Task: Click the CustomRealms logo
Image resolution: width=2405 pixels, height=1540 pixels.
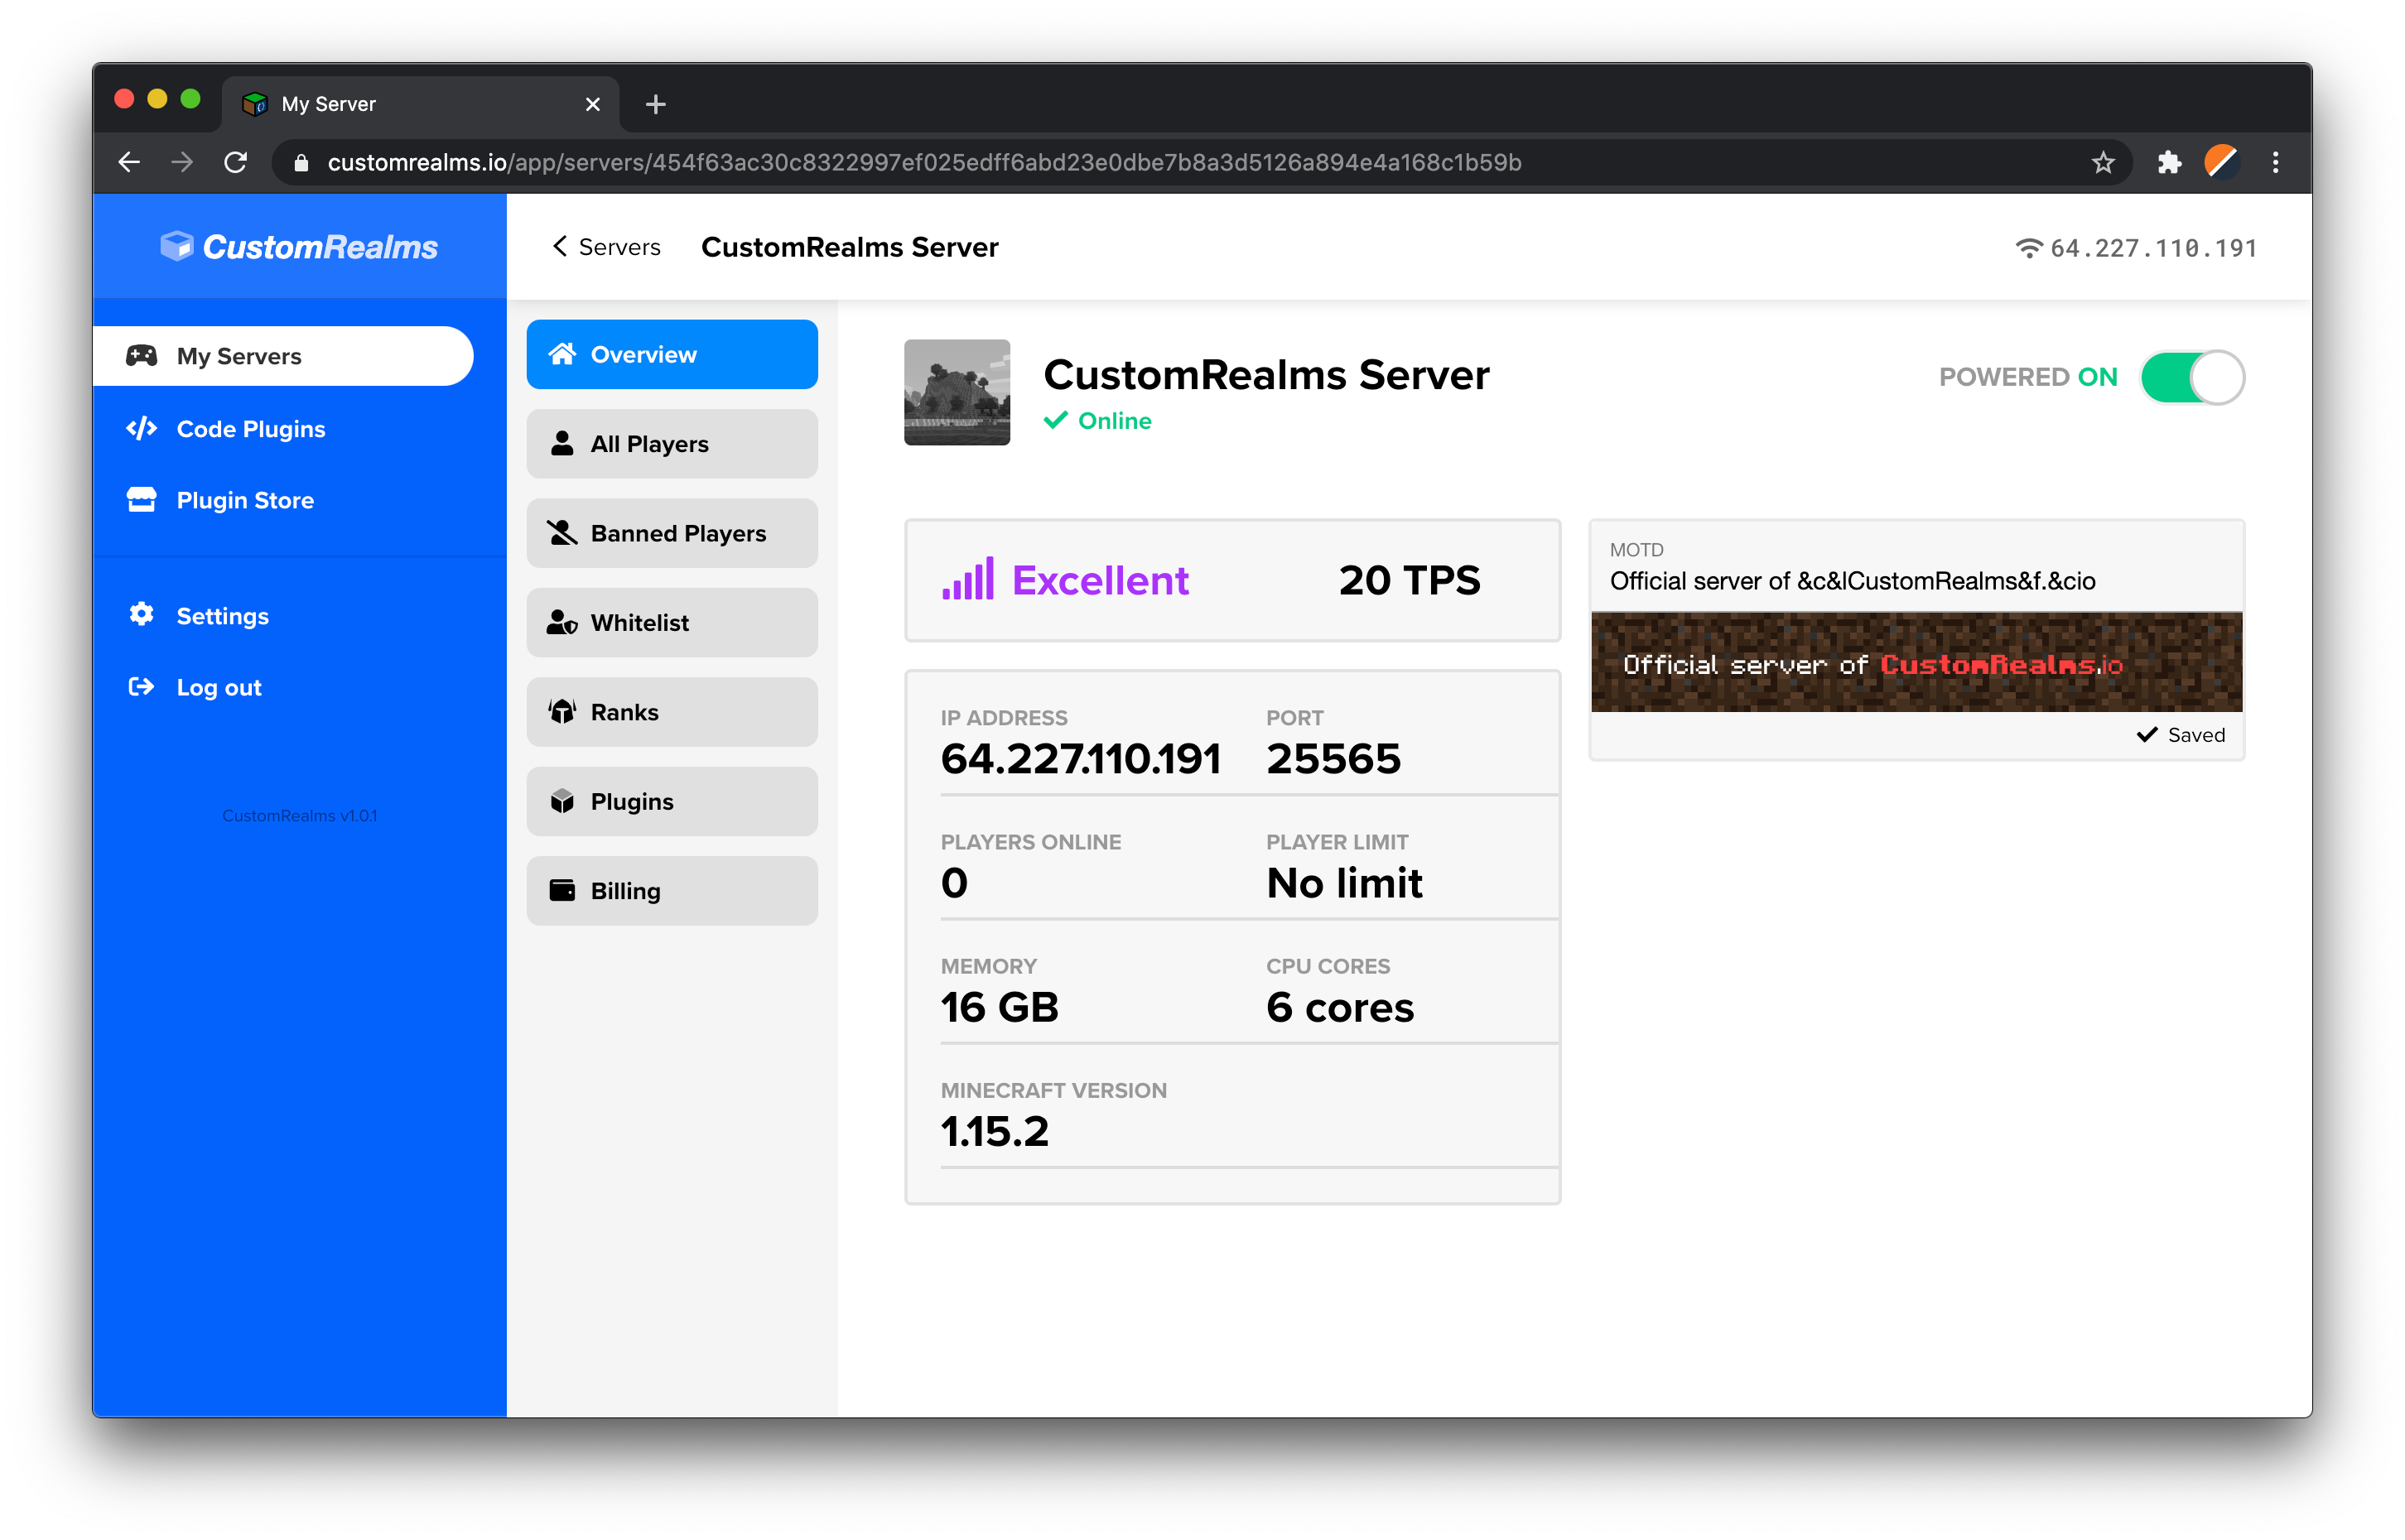Action: pos(299,246)
